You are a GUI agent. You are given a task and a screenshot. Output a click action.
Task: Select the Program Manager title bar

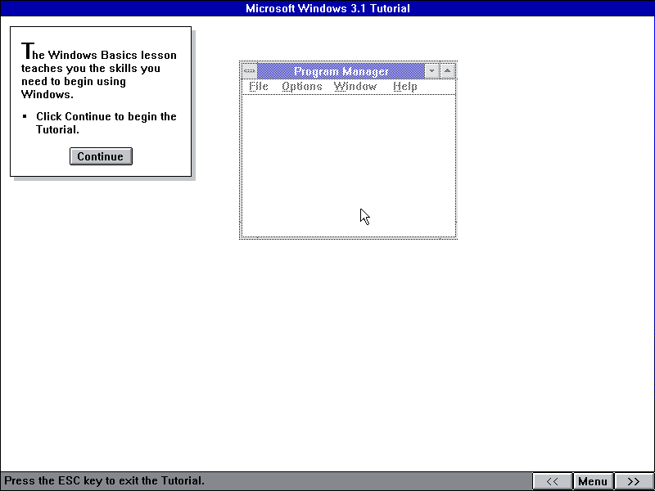click(x=341, y=71)
